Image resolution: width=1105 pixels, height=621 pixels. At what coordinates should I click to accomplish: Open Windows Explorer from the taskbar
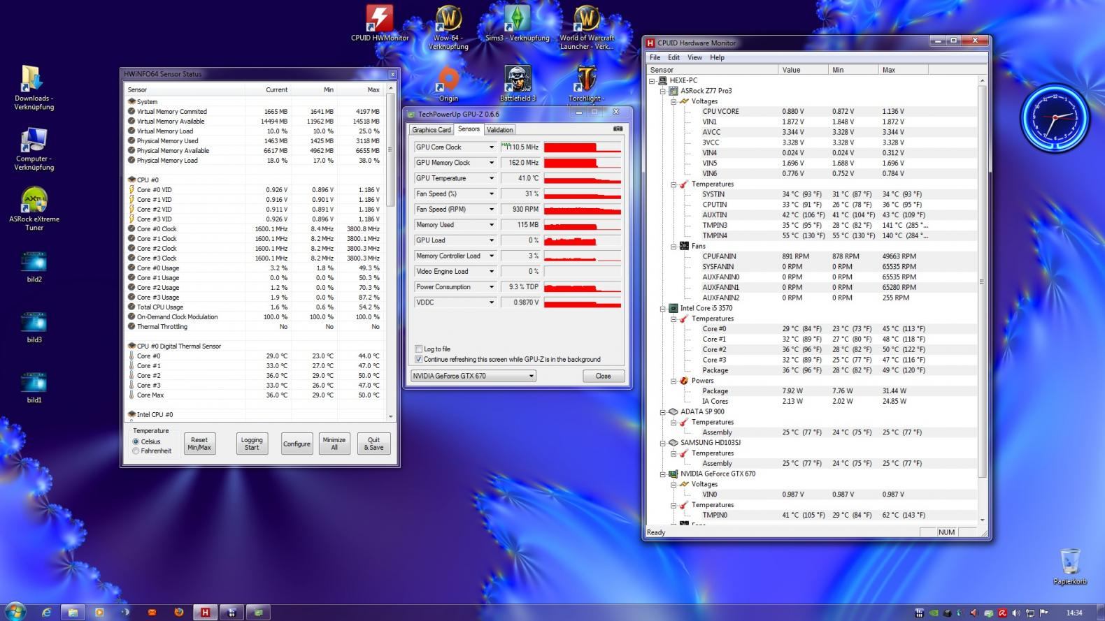pyautogui.click(x=73, y=612)
